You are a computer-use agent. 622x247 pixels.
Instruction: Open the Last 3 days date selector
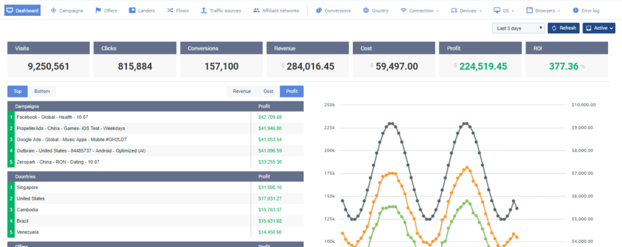pyautogui.click(x=519, y=28)
